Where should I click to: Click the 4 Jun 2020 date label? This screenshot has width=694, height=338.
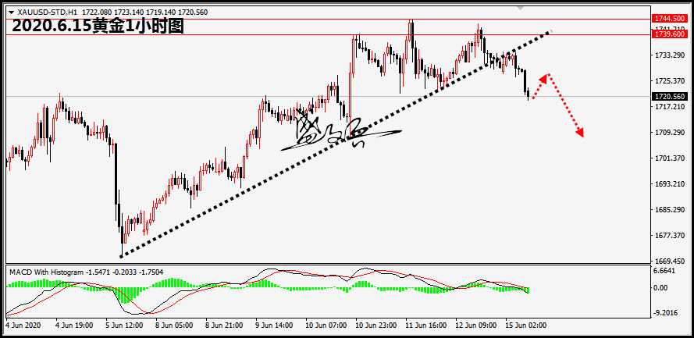point(22,324)
